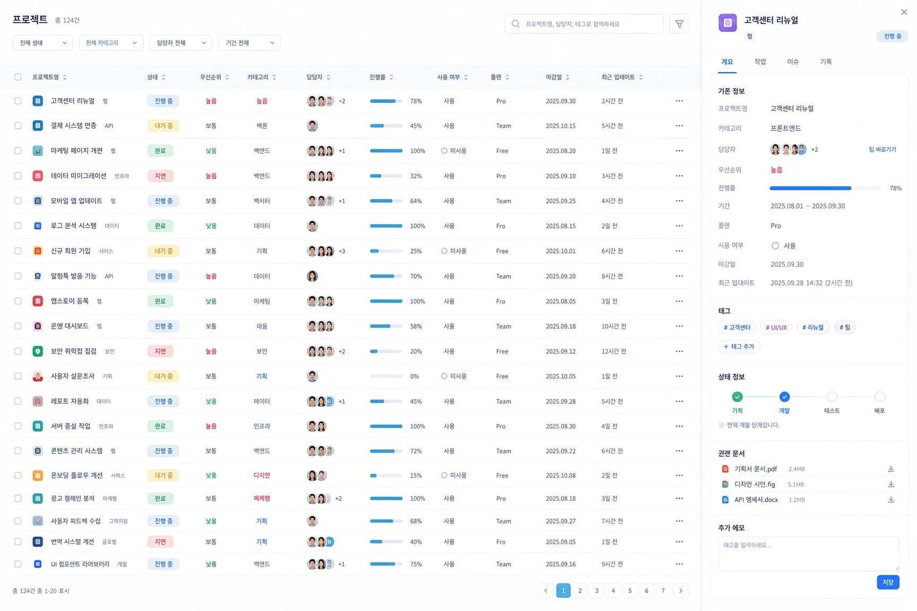The image size is (917, 611).
Task: Open the 전체 카테고리 dropdown
Action: [x=111, y=43]
